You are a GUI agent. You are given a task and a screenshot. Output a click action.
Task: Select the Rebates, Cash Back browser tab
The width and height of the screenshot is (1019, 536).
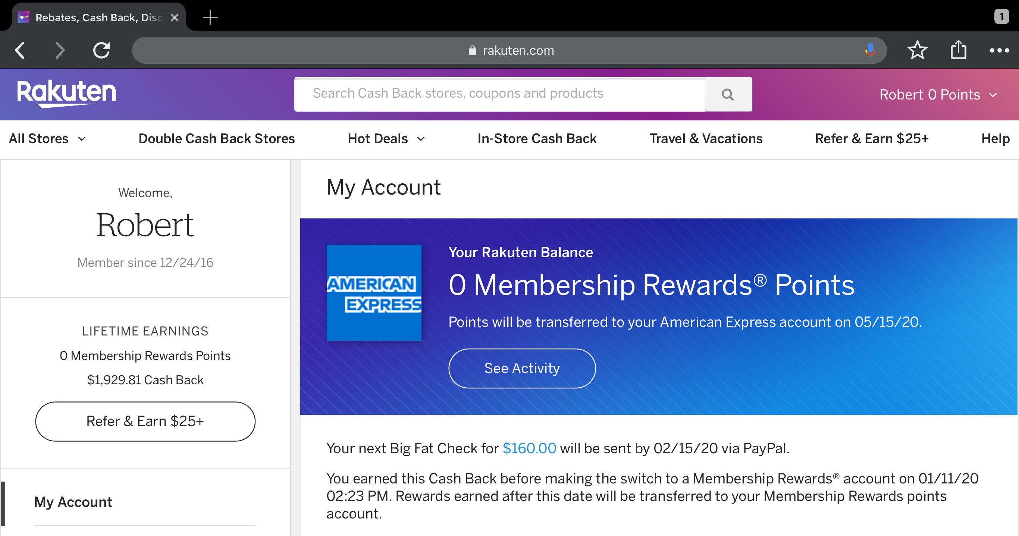[x=99, y=18]
